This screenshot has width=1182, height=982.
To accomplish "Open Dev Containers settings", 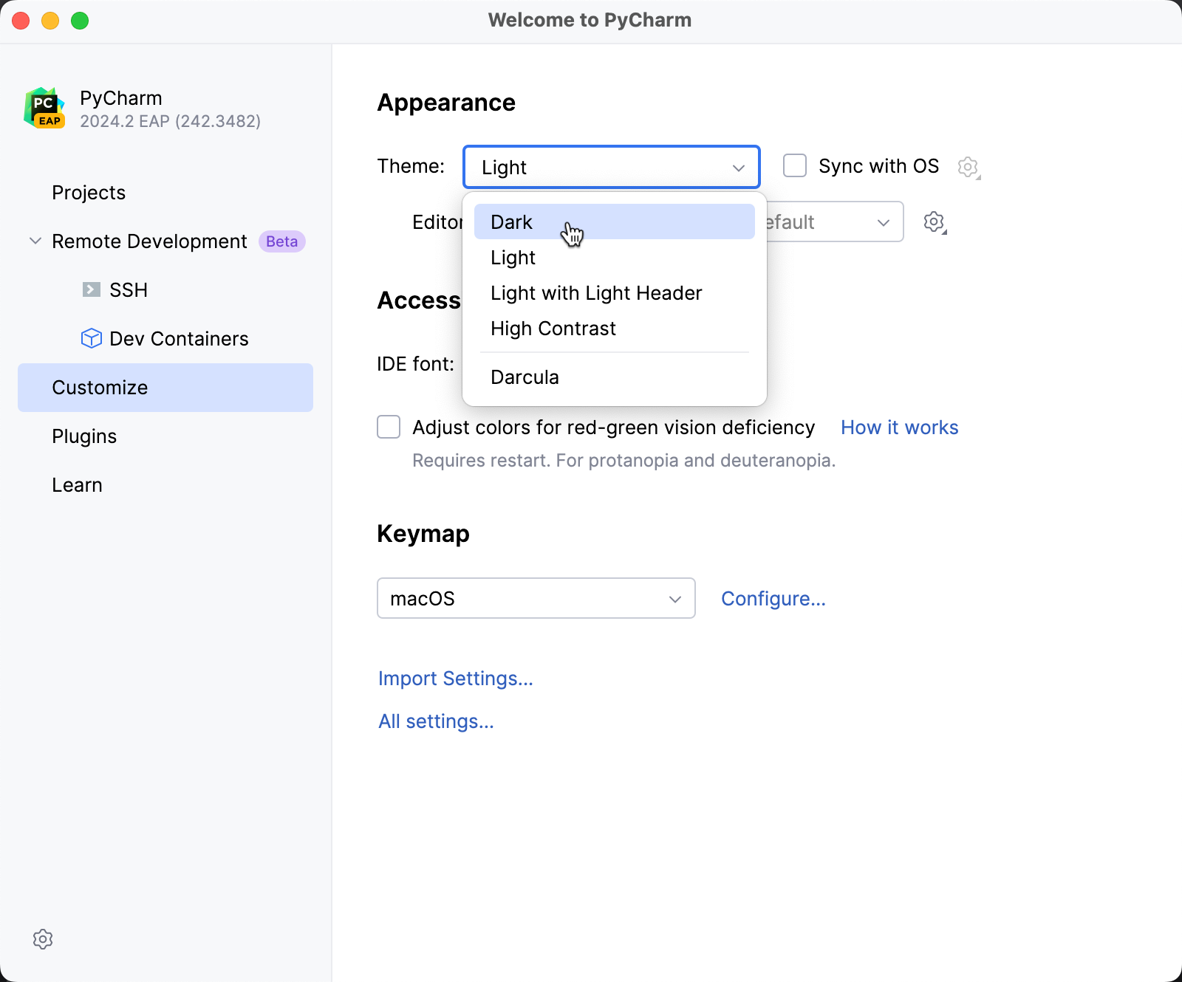I will pos(179,338).
